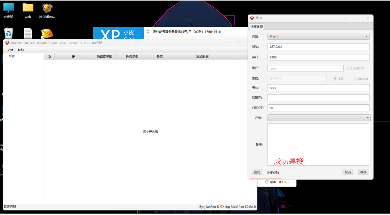390x215 pixels.
Task: Sort by the 备忘 column header
Action: pyautogui.click(x=160, y=56)
